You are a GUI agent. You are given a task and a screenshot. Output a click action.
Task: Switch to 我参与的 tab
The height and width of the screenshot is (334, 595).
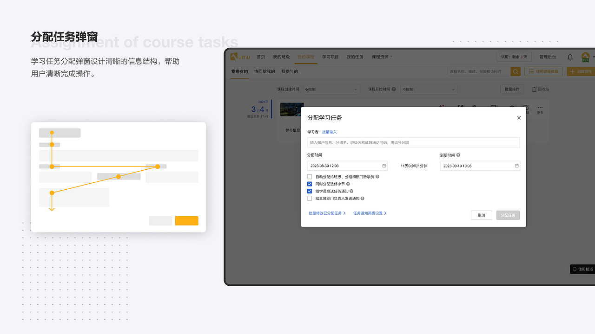tap(290, 71)
